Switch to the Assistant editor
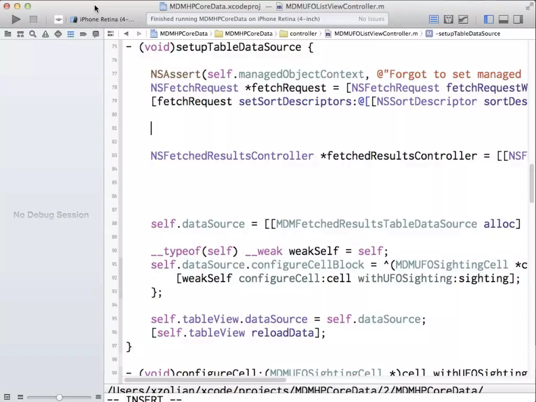Viewport: 536px width, 402px height. click(x=448, y=19)
